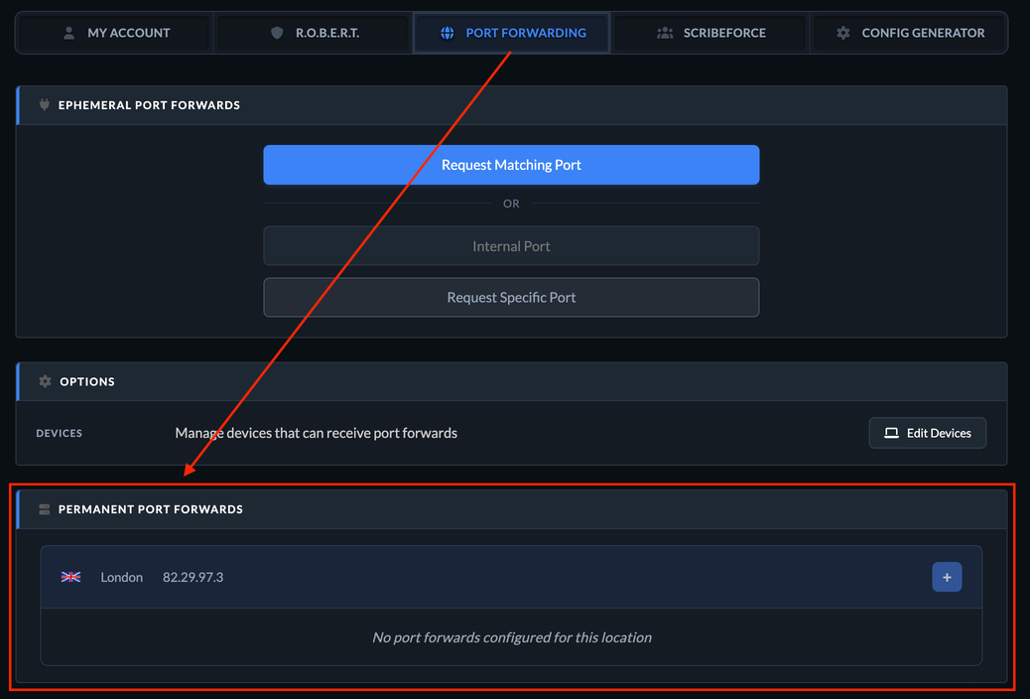Add a forward for London with the plus button
1030x699 pixels.
tap(947, 577)
